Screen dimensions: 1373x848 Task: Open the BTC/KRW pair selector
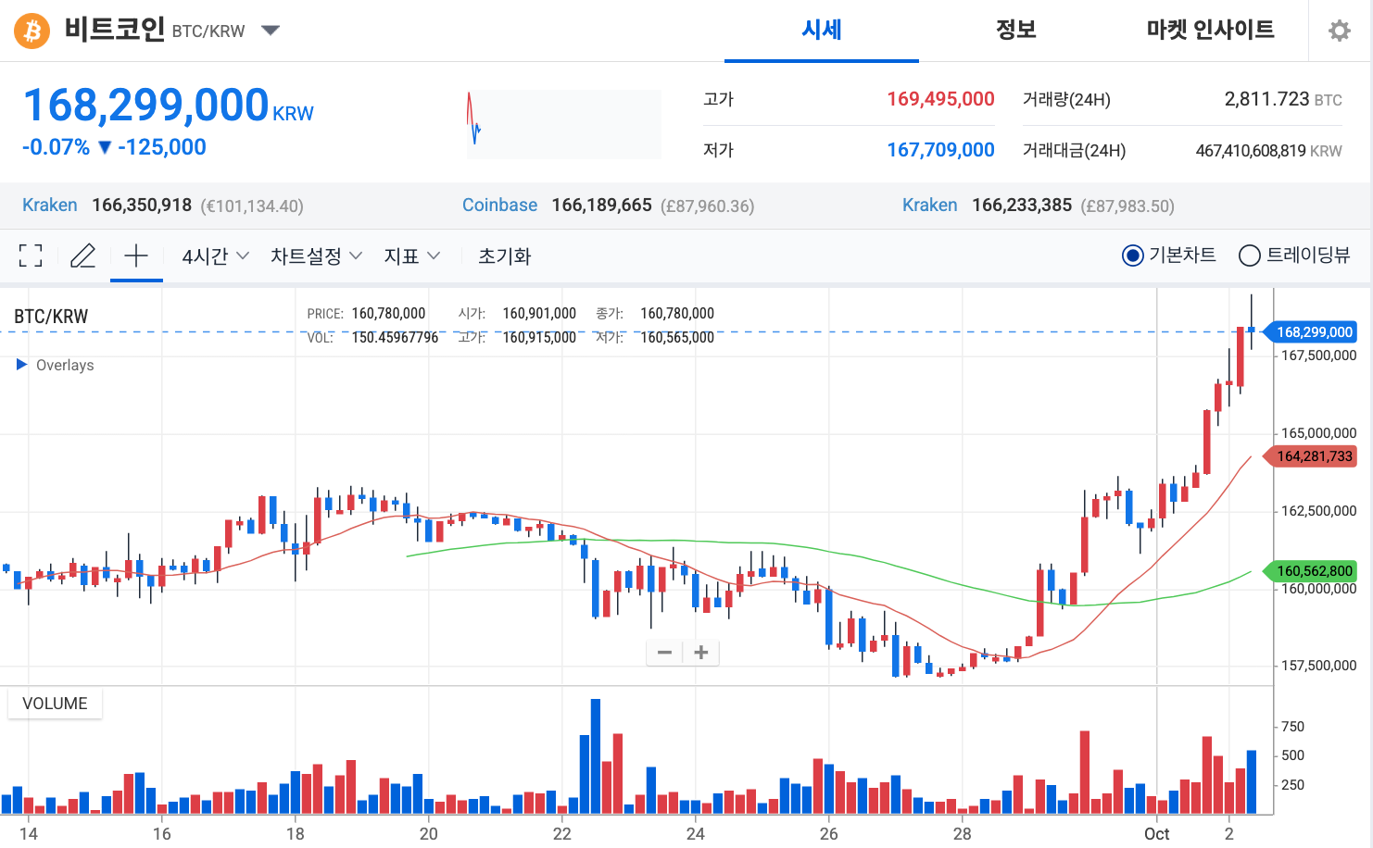(x=269, y=31)
